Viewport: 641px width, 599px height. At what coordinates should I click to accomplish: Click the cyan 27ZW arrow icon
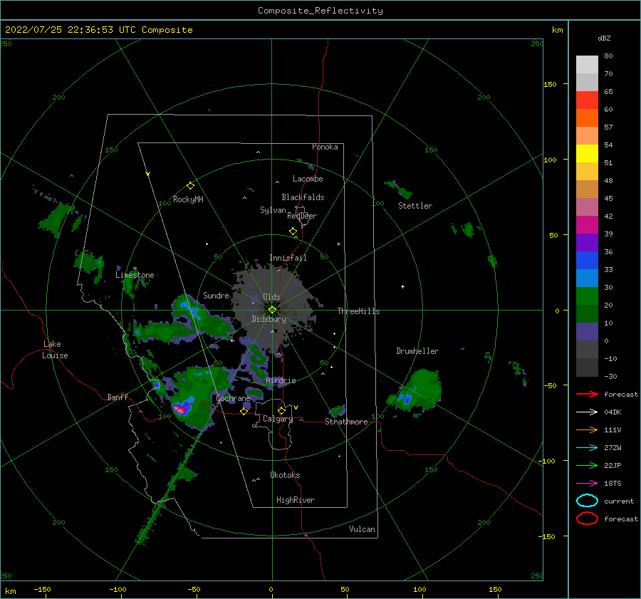click(x=587, y=448)
